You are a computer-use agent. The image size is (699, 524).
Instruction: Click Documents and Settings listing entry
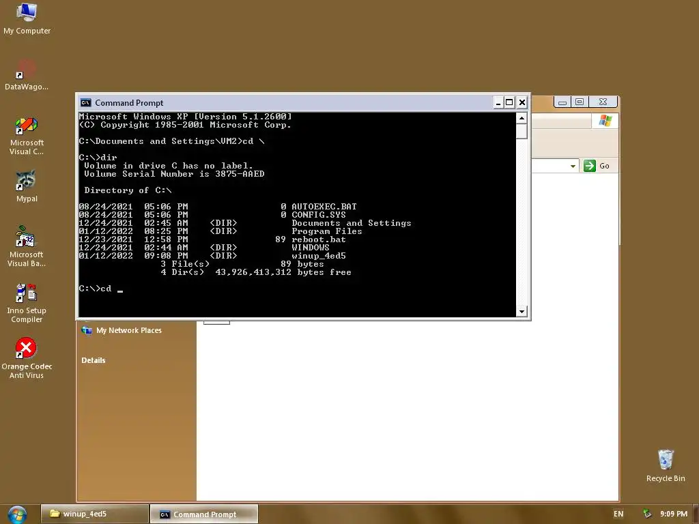point(352,223)
